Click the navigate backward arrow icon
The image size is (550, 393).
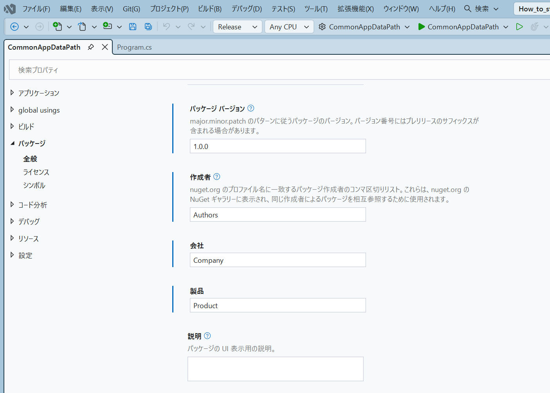click(14, 27)
